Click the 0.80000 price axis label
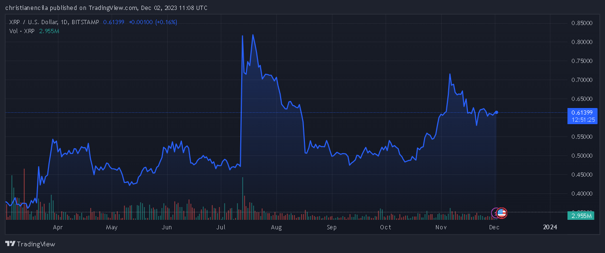Screen dimensions: 605x253 [582, 42]
